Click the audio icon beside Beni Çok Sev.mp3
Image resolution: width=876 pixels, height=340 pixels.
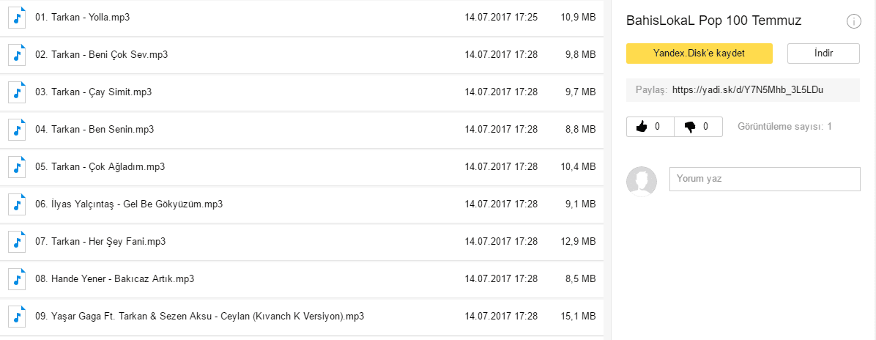(x=17, y=55)
